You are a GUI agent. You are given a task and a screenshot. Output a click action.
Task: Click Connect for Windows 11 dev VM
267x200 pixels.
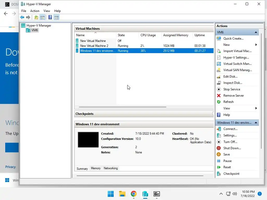[230, 129]
